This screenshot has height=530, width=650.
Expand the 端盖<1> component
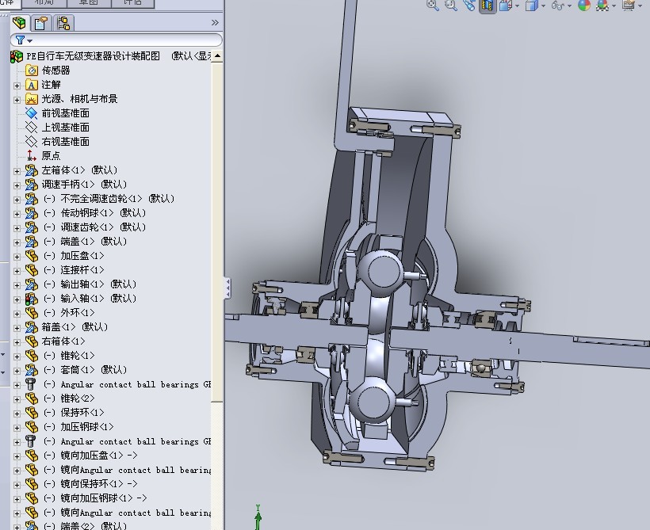(x=17, y=242)
